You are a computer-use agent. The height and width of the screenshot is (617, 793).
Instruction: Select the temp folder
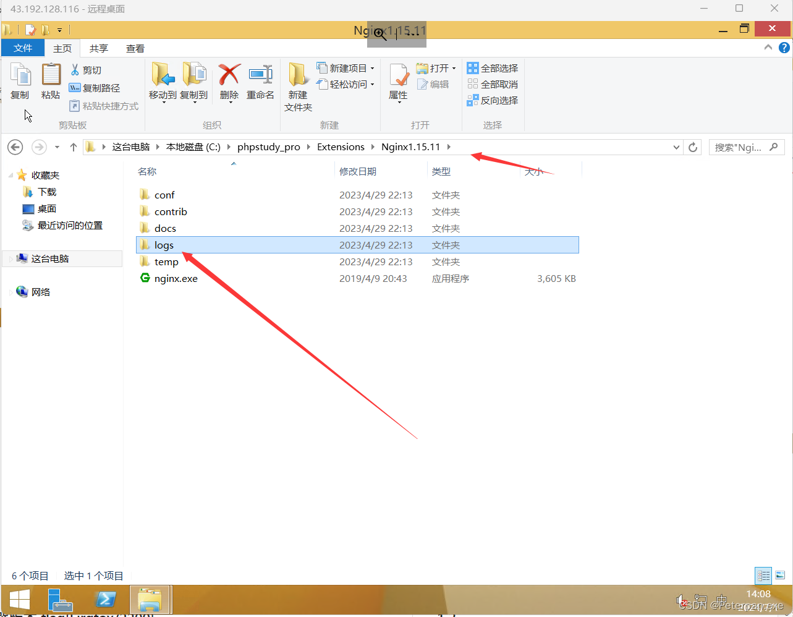pos(357,262)
